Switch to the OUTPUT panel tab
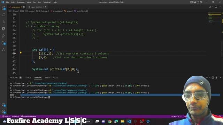Image resolution: width=223 pixels, height=125 pixels. (28, 78)
